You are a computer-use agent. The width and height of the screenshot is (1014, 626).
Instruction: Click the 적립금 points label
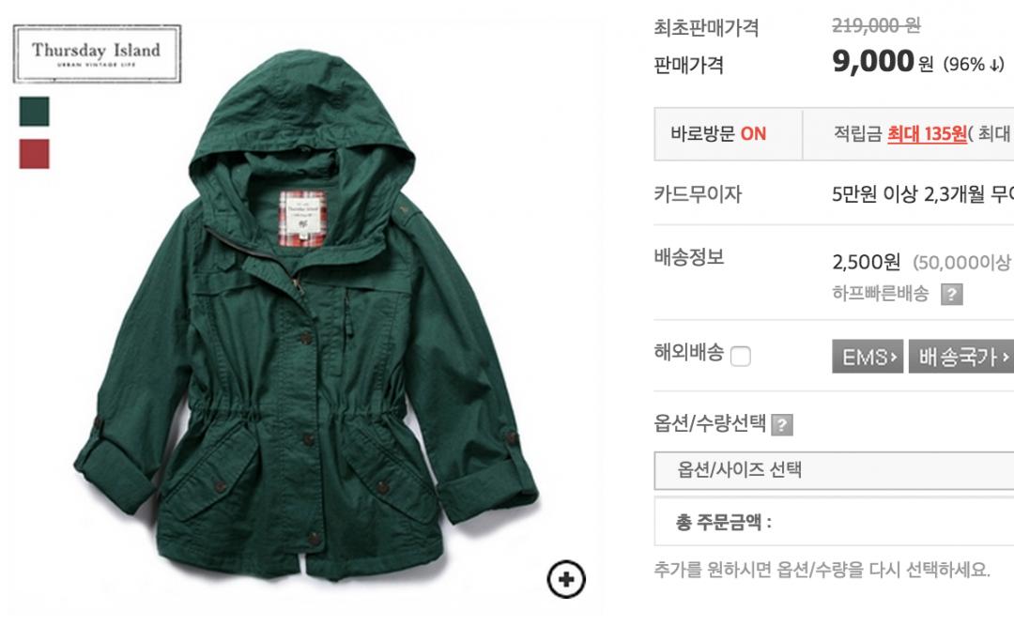857,134
